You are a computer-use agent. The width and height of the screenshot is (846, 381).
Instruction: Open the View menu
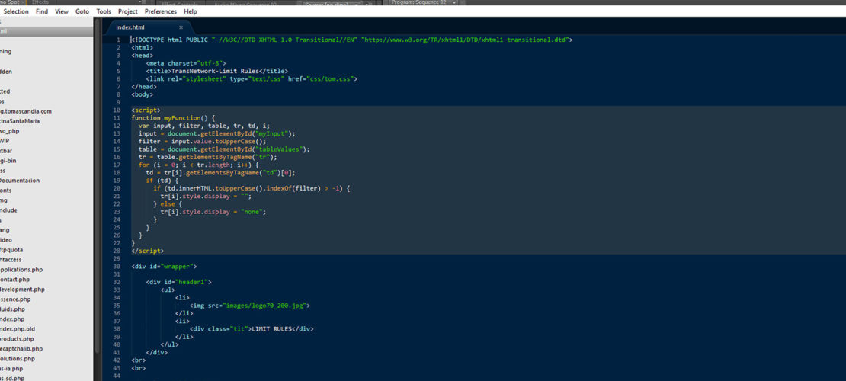[62, 11]
